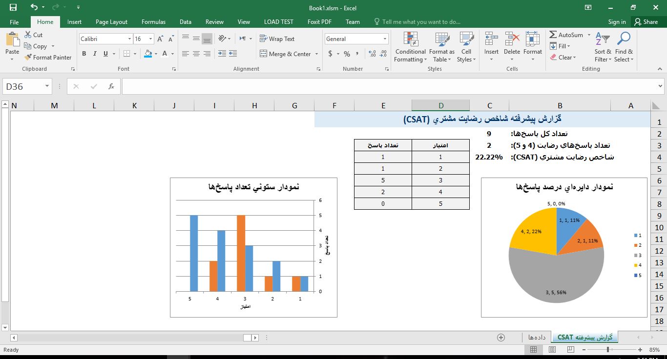This screenshot has height=359, width=667.
Task: Set Middle Align for cell text
Action: click(x=196, y=39)
